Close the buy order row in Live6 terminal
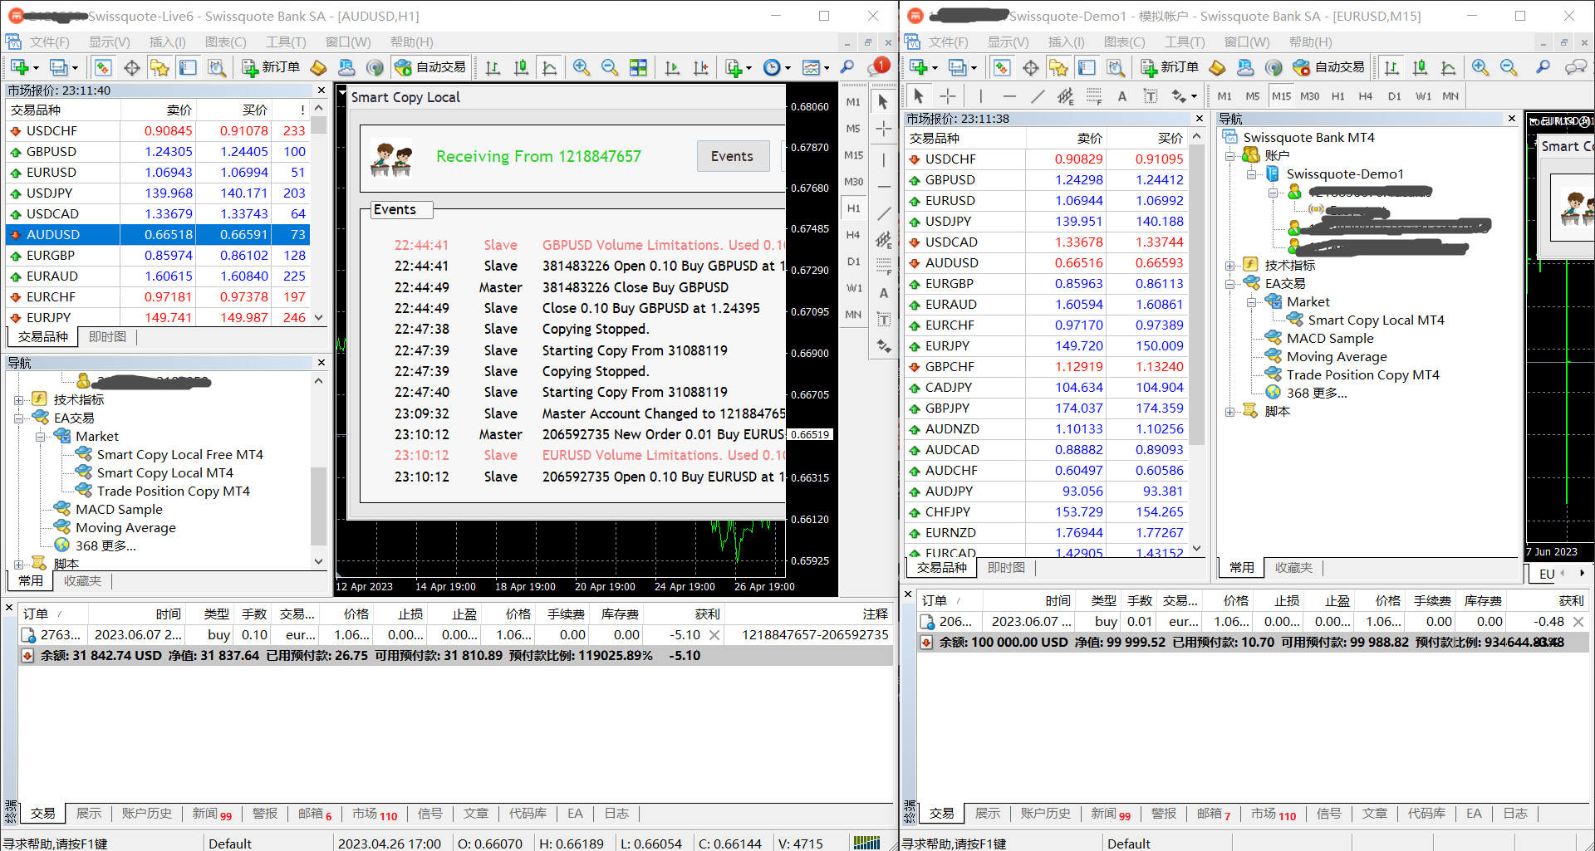Image resolution: width=1595 pixels, height=851 pixels. pyautogui.click(x=714, y=635)
